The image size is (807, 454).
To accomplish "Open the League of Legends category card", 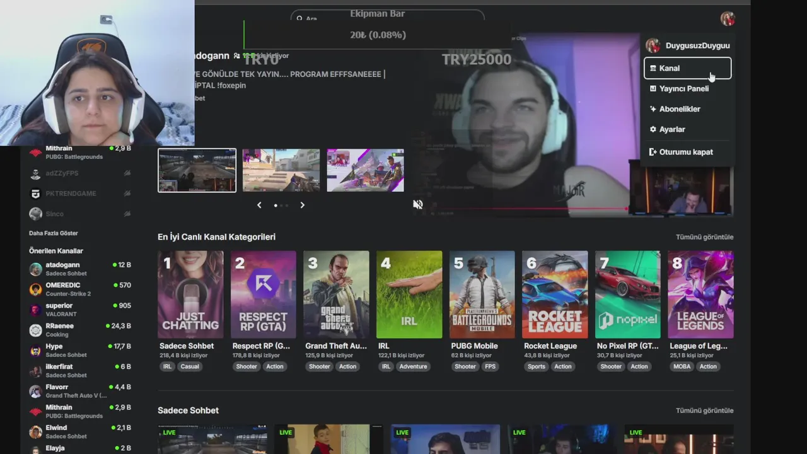I will pyautogui.click(x=700, y=294).
